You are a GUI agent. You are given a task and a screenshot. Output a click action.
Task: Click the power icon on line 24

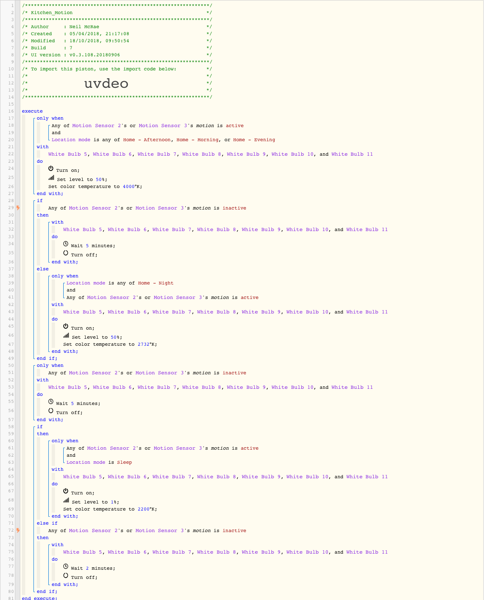(x=51, y=169)
